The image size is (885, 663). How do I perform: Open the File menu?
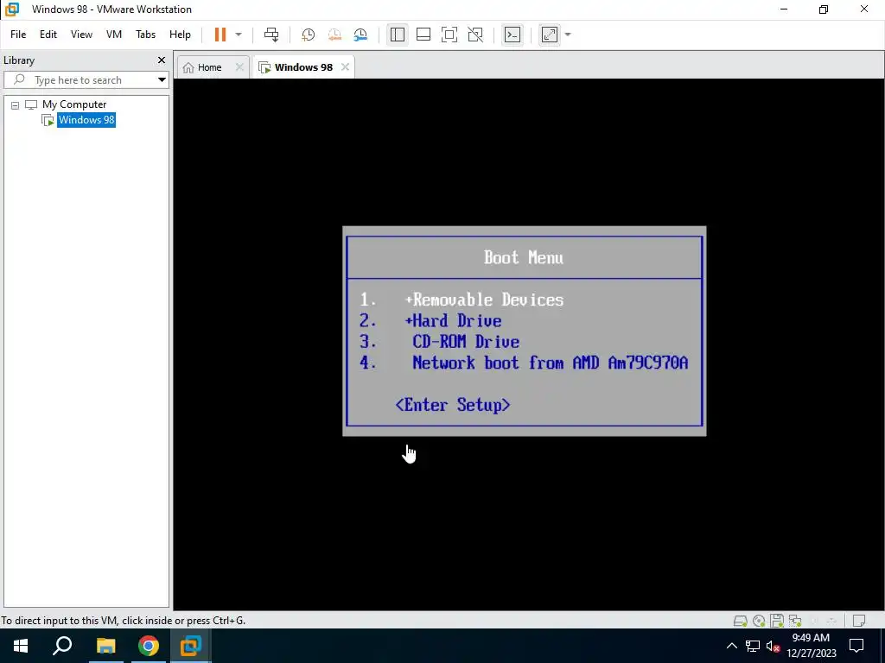tap(18, 35)
